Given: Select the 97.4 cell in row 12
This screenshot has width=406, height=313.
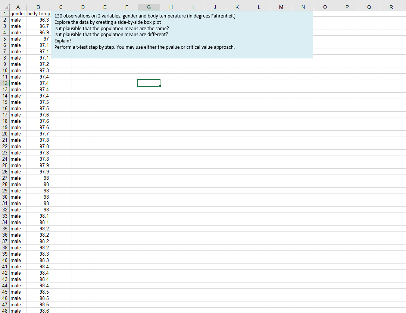Looking at the screenshot, I should [38, 83].
